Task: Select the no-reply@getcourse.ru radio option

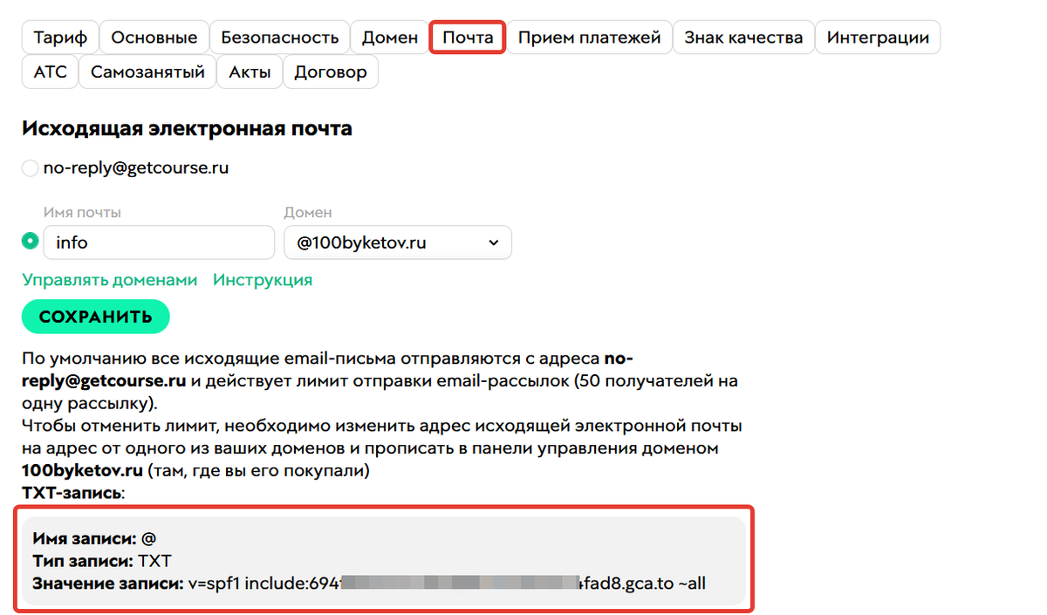Action: [x=31, y=168]
